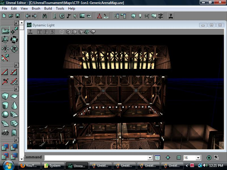Open the Build menu
Screen dimensions: 227x170
48,8
